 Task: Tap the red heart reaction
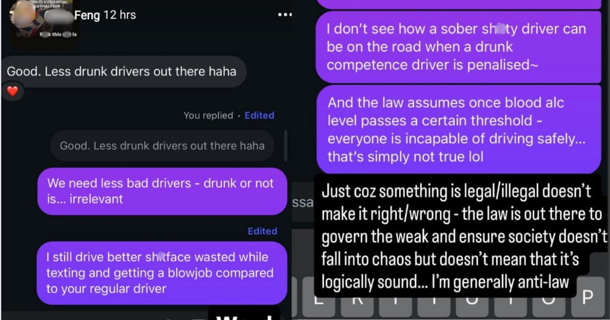point(12,91)
